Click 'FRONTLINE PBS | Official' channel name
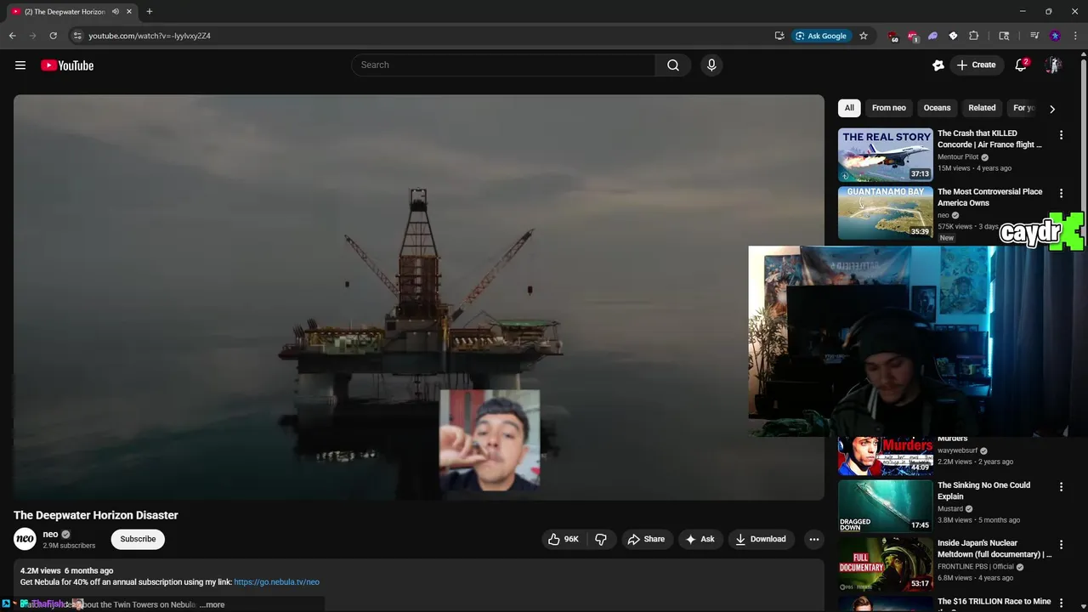 (976, 567)
